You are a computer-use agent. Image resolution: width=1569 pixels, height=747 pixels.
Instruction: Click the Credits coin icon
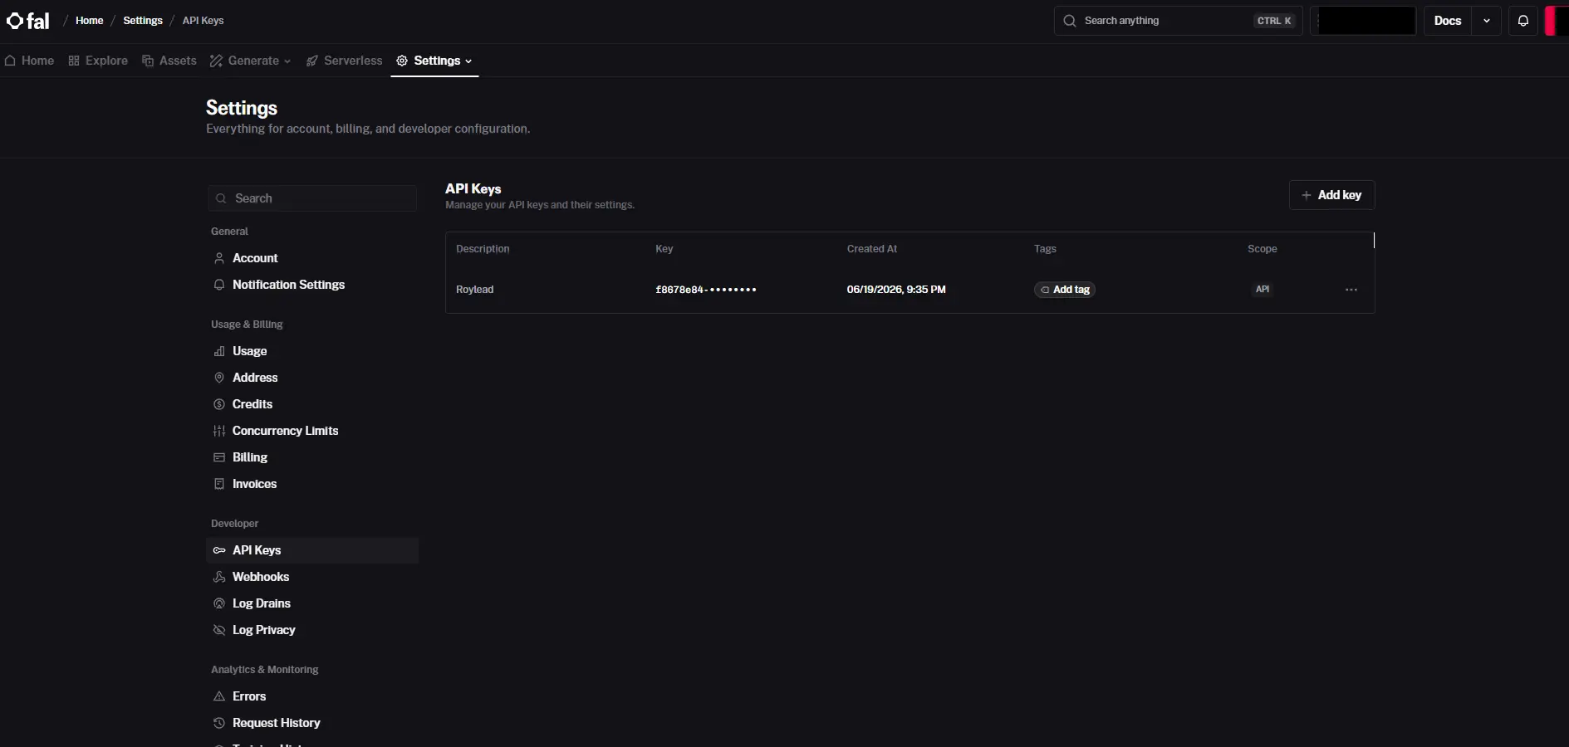coord(219,404)
